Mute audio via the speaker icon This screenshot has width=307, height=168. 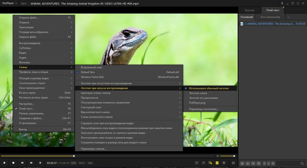218,156
